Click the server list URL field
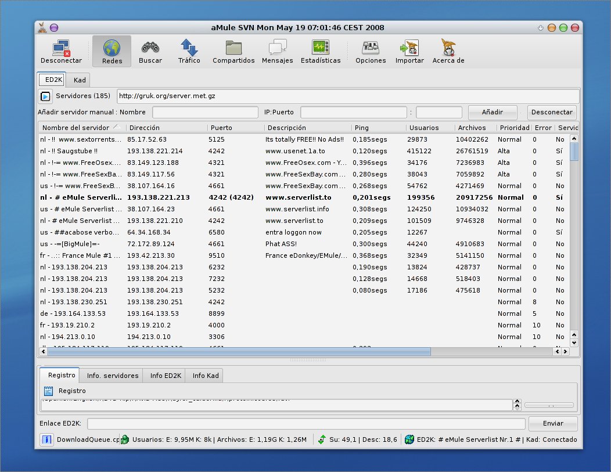The width and height of the screenshot is (611, 472). point(348,96)
